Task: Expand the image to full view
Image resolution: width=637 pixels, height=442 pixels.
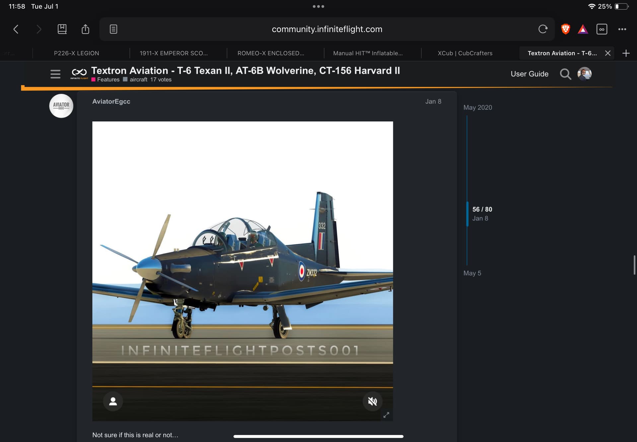Action: point(386,415)
